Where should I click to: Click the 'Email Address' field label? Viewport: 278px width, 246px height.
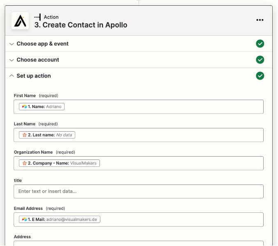click(x=28, y=208)
